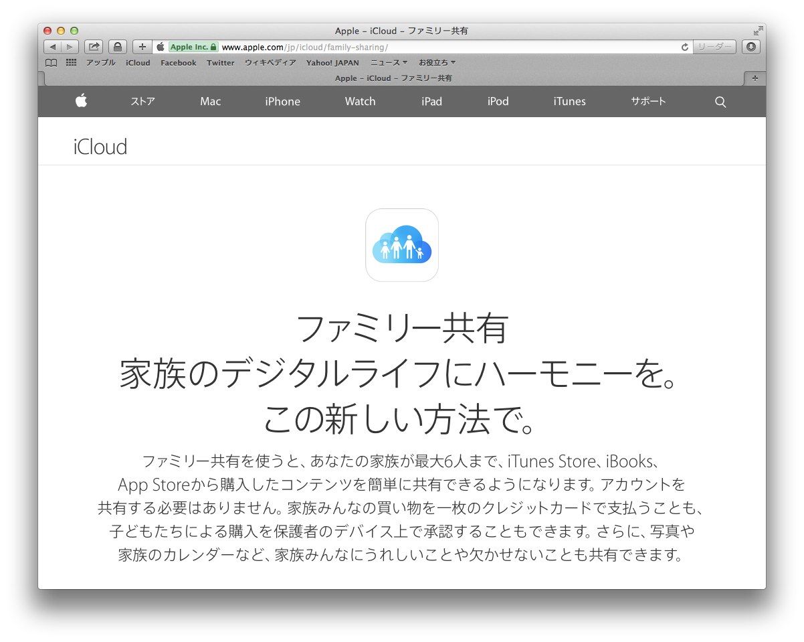Click paragraph line starting 家族のカレンダーなど
The height and width of the screenshot is (642, 804).
(402, 554)
